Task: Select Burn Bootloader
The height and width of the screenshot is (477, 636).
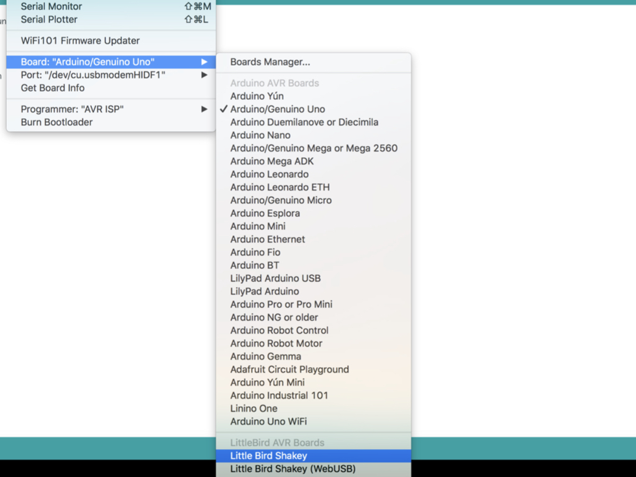Action: tap(111, 122)
